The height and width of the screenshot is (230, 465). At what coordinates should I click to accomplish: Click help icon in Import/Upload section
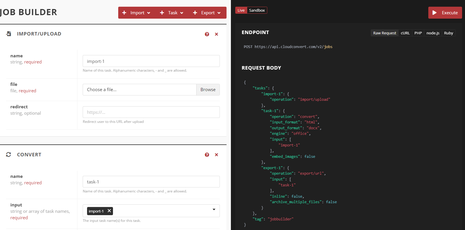[207, 34]
